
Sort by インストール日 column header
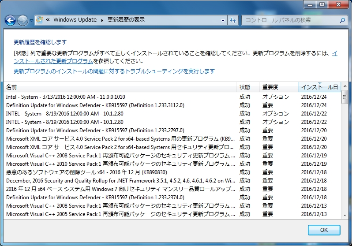pos(320,87)
